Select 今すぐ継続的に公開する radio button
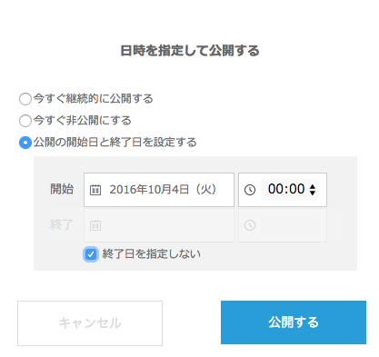This screenshot has height=357, width=379. (x=25, y=99)
